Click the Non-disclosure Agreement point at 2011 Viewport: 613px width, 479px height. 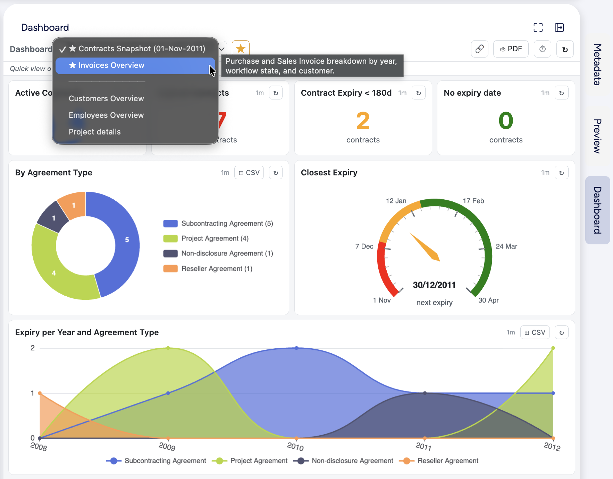click(425, 393)
